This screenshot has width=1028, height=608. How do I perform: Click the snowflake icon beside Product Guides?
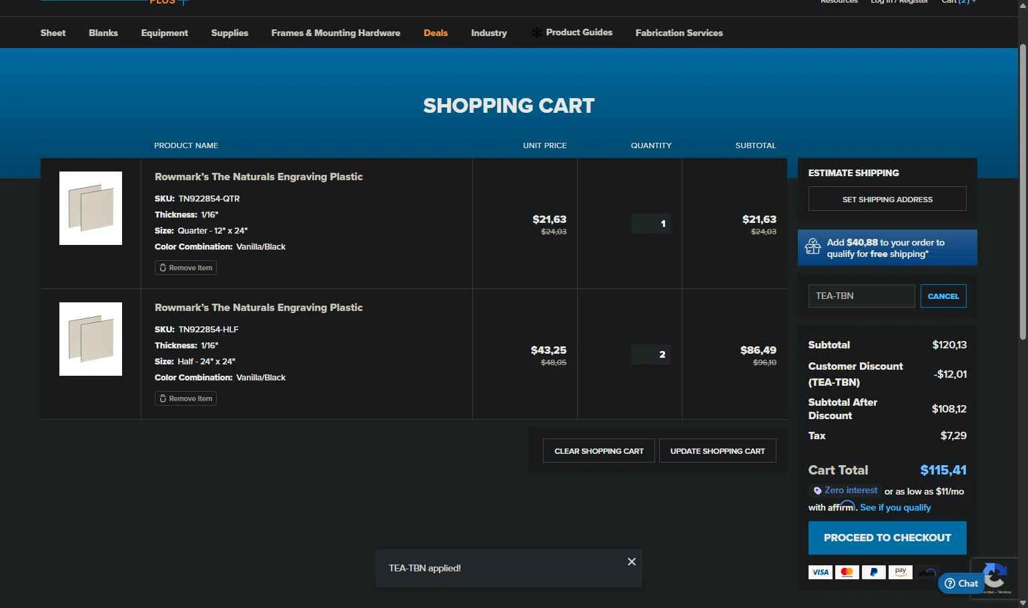[x=536, y=33]
